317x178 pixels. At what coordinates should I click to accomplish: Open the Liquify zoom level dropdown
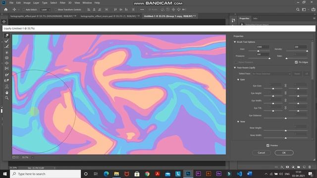pos(33,157)
